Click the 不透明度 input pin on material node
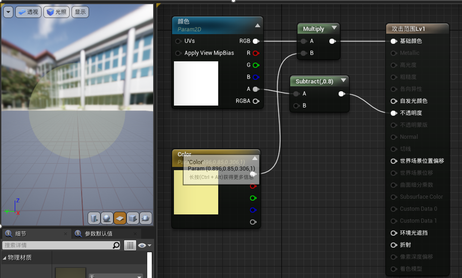Screen dimensions: 462x278 coord(393,113)
